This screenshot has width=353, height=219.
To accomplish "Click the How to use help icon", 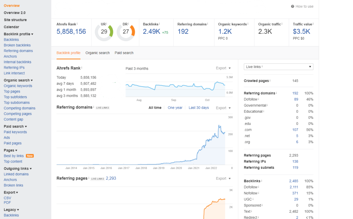I will [x=292, y=6].
